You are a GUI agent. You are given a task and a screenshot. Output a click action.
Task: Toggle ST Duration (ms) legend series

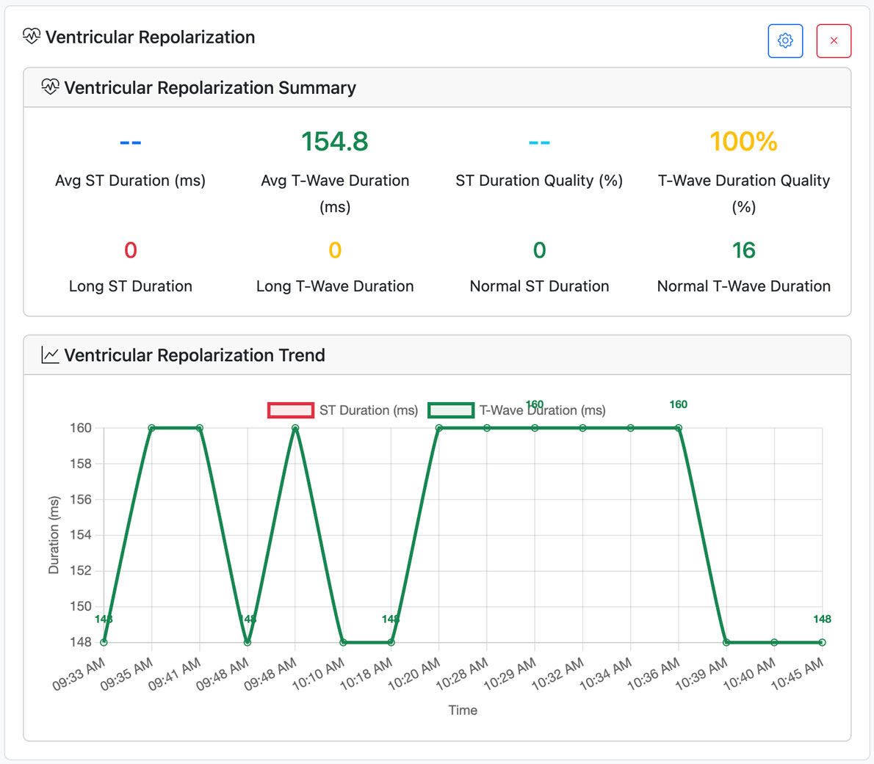(343, 410)
